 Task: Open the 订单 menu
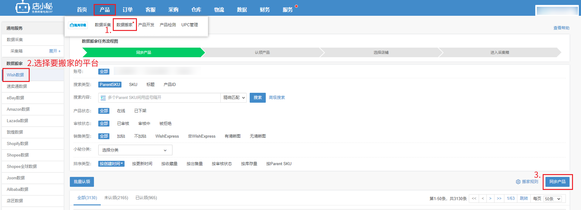coord(128,10)
